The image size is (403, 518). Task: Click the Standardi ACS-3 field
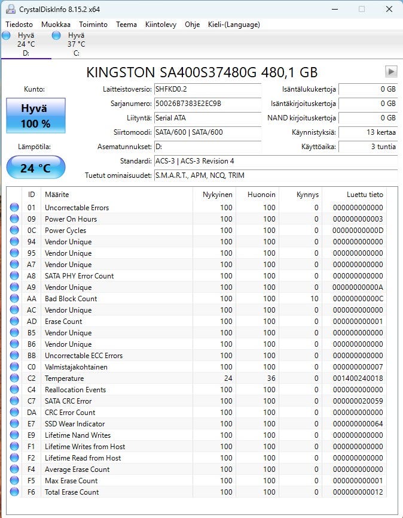tap(276, 161)
